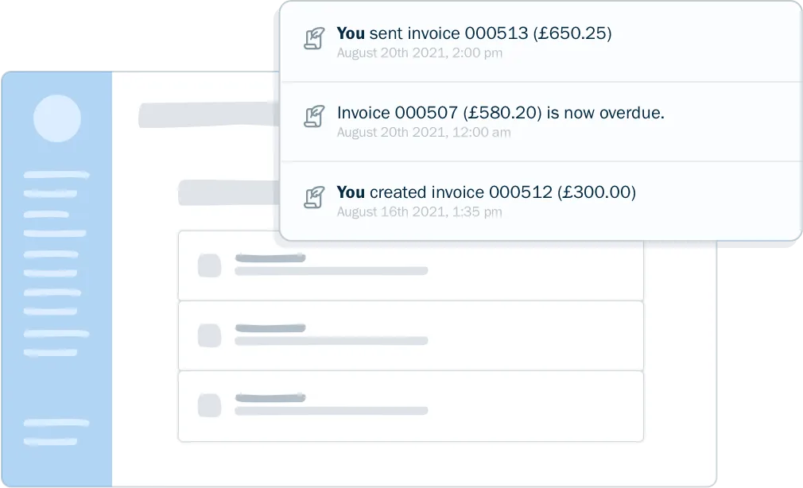The image size is (803, 488).
Task: Click the August 20th 2021, 2:00 pm timestamp
Action: tap(420, 52)
